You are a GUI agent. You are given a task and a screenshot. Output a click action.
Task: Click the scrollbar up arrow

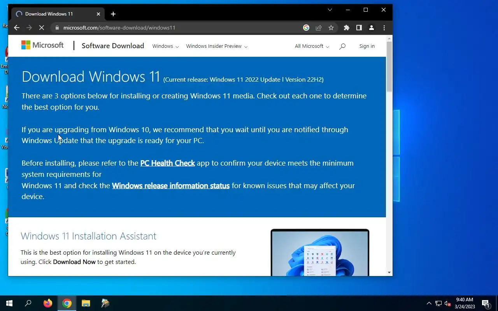click(x=389, y=38)
